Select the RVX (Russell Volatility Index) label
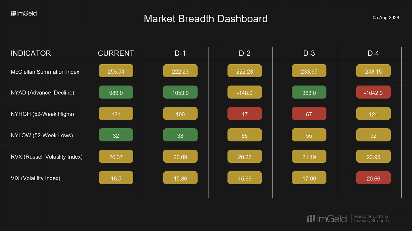The image size is (412, 231). [47, 157]
